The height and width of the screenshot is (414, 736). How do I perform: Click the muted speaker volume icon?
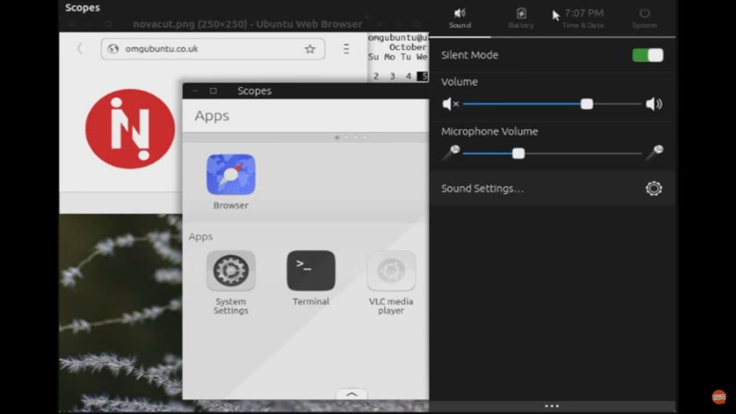pos(450,104)
